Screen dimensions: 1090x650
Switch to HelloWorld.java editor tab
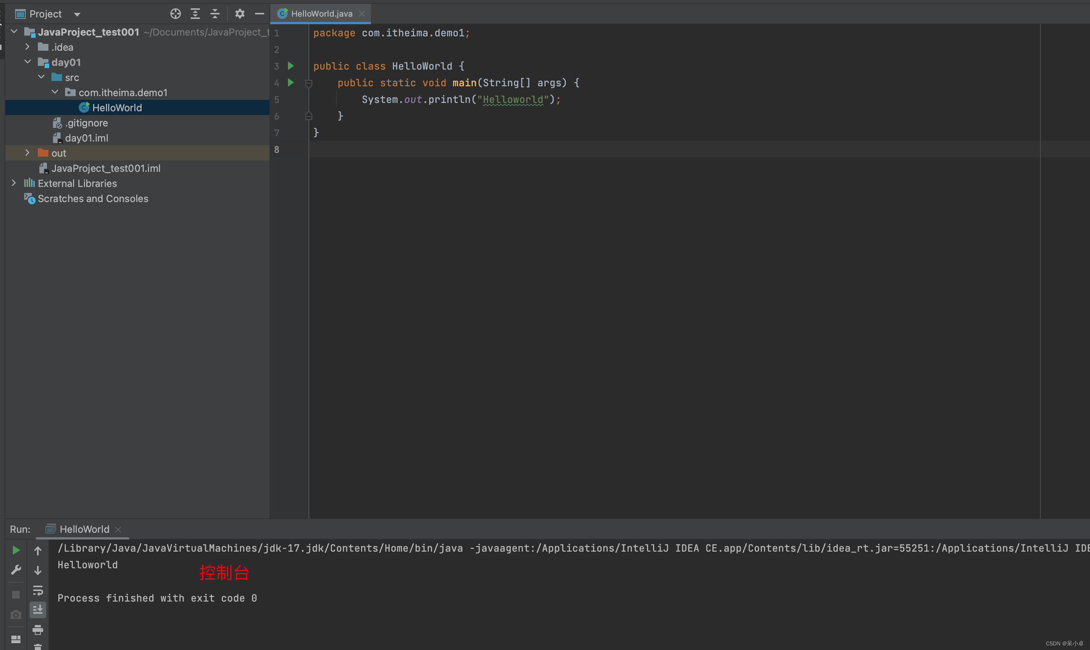pyautogui.click(x=321, y=14)
